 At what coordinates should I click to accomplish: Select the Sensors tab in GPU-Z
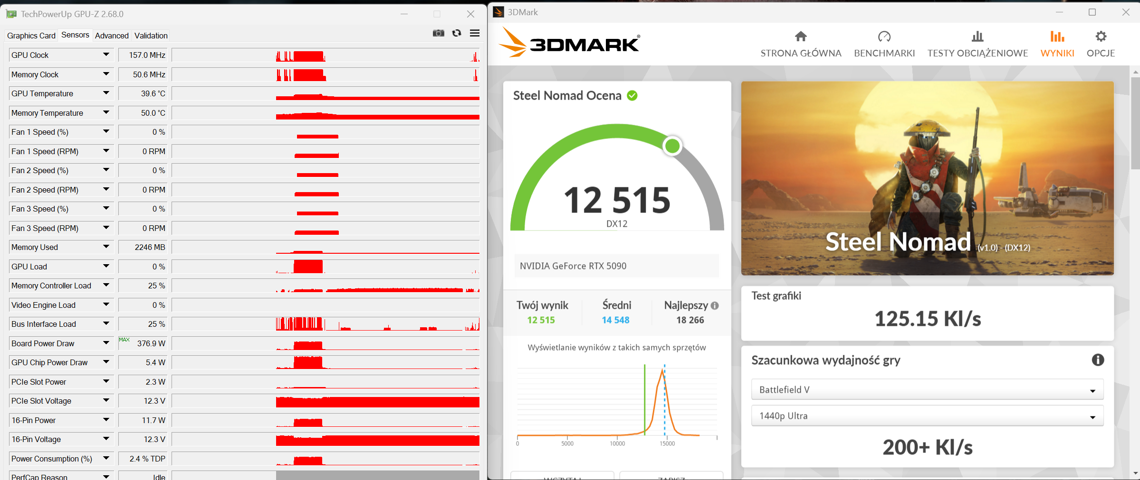(75, 35)
